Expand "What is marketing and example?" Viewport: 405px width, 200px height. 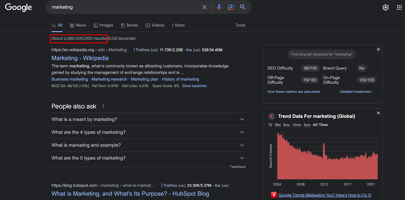(x=149, y=145)
